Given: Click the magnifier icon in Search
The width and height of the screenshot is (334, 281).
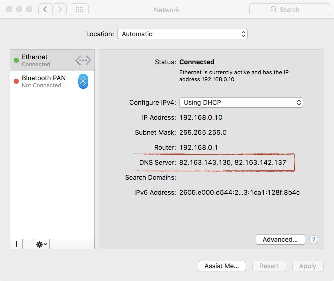Looking at the screenshot, I should [273, 9].
